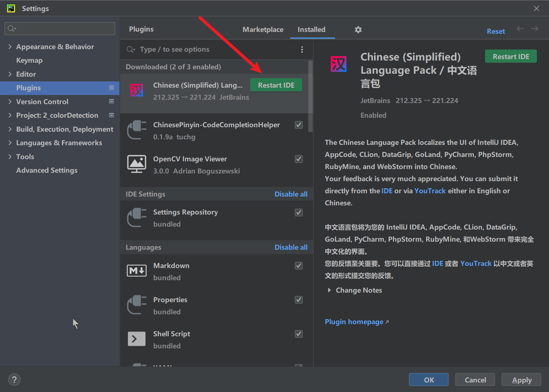This screenshot has height=392, width=549.
Task: Switch to the Marketplace tab
Action: coord(263,29)
